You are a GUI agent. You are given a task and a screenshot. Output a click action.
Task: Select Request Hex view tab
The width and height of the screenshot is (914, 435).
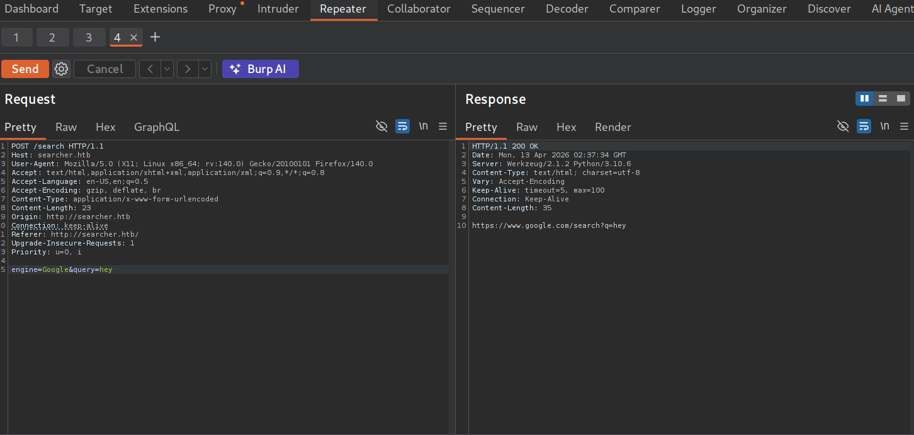tap(106, 127)
